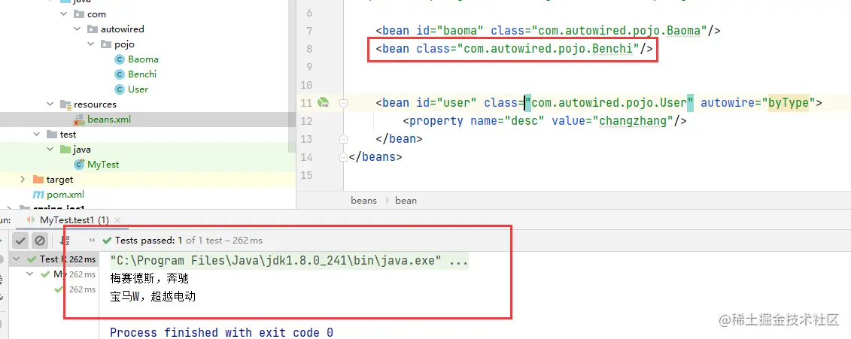The image size is (851, 339).
Task: Click the pojo package folder icon
Action: click(x=106, y=44)
